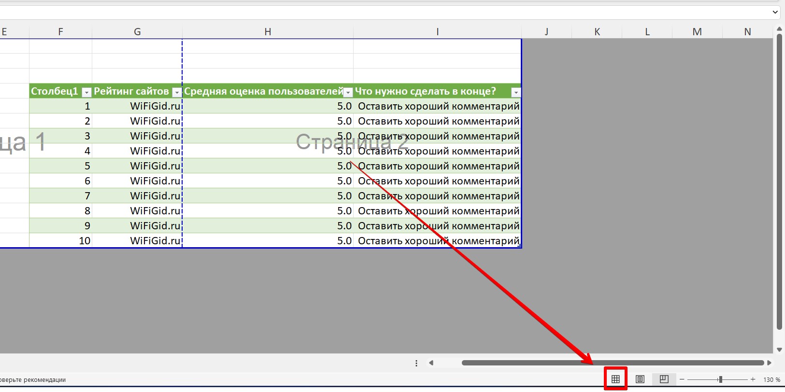Click WiFiGid.ru in the row numbered 9
Image resolution: width=785 pixels, height=392 pixels.
click(x=137, y=226)
